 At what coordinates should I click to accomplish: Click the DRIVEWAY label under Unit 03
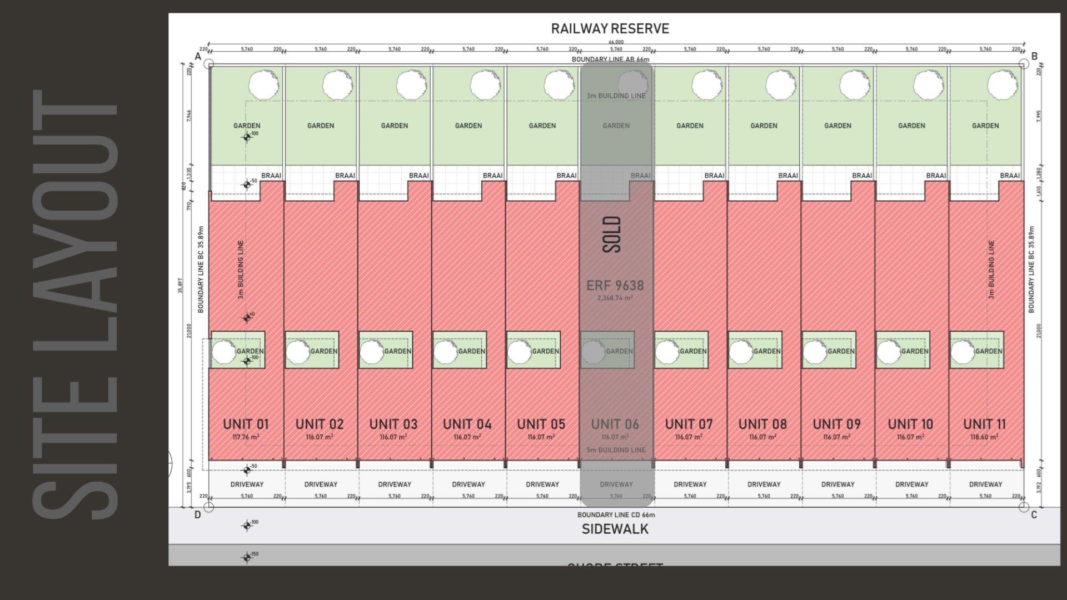395,484
